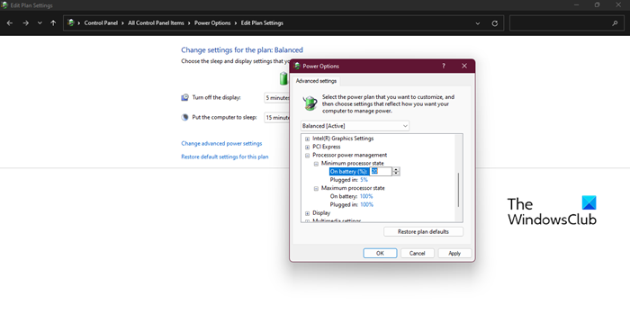
Task: Select the Edit Plan Settings breadcrumb
Action: click(262, 22)
